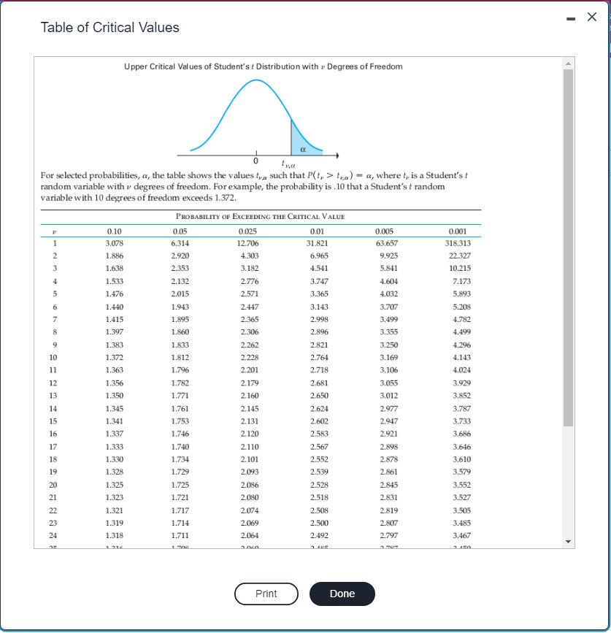Click the value 2.306 in row 8

[x=250, y=332]
